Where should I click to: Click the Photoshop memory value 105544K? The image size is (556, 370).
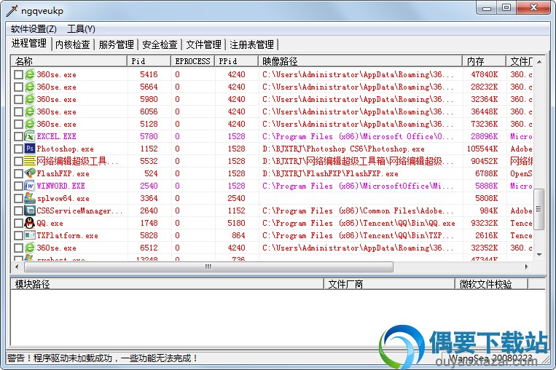click(x=482, y=149)
